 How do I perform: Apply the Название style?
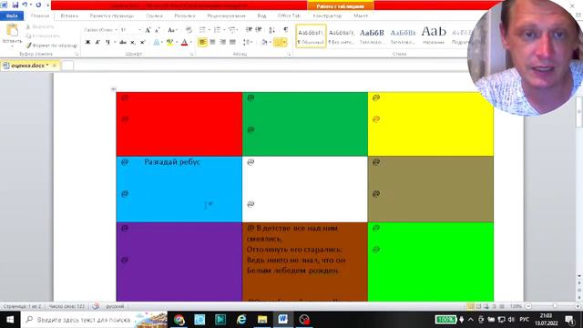pyautogui.click(x=434, y=36)
